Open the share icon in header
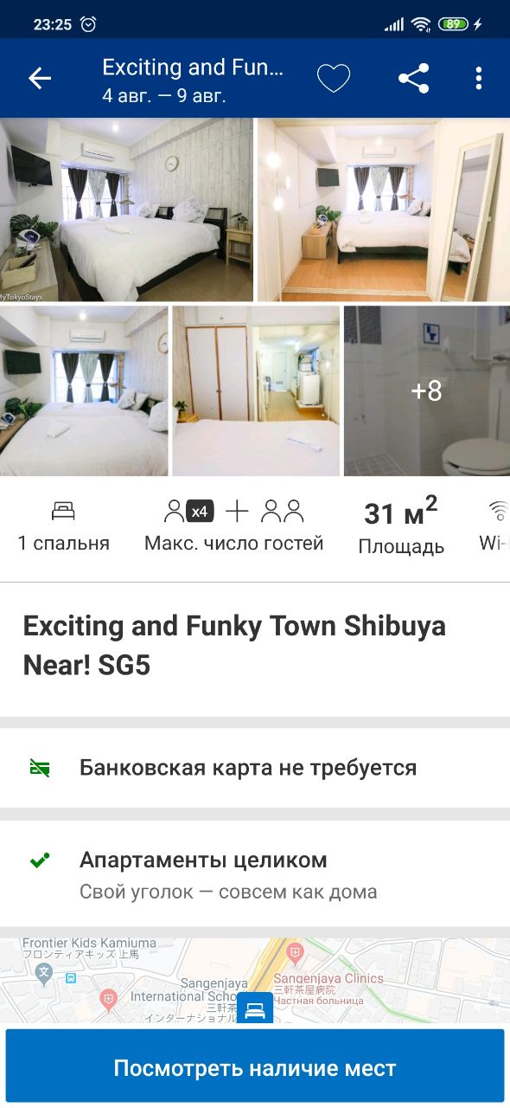 coord(414,79)
